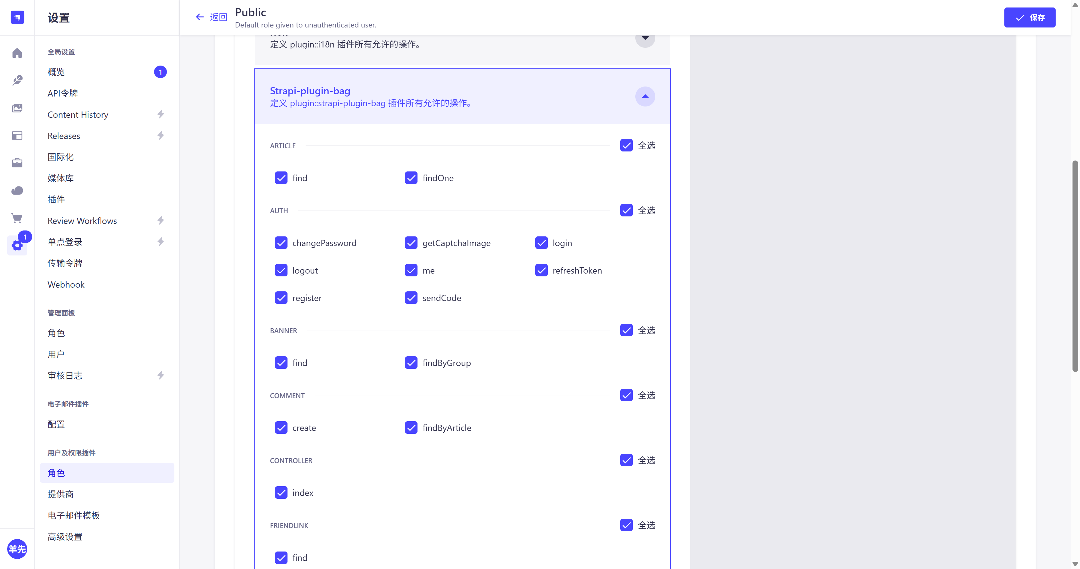Viewport: 1080px width, 569px height.
Task: Open Content Manager feather icon
Action: (x=17, y=81)
